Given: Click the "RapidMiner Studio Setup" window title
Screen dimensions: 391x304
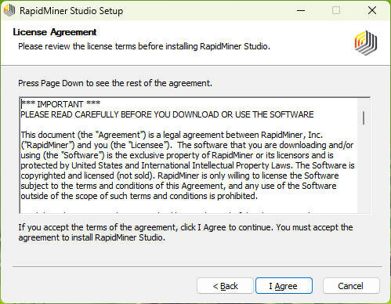Looking at the screenshot, I should tap(71, 11).
